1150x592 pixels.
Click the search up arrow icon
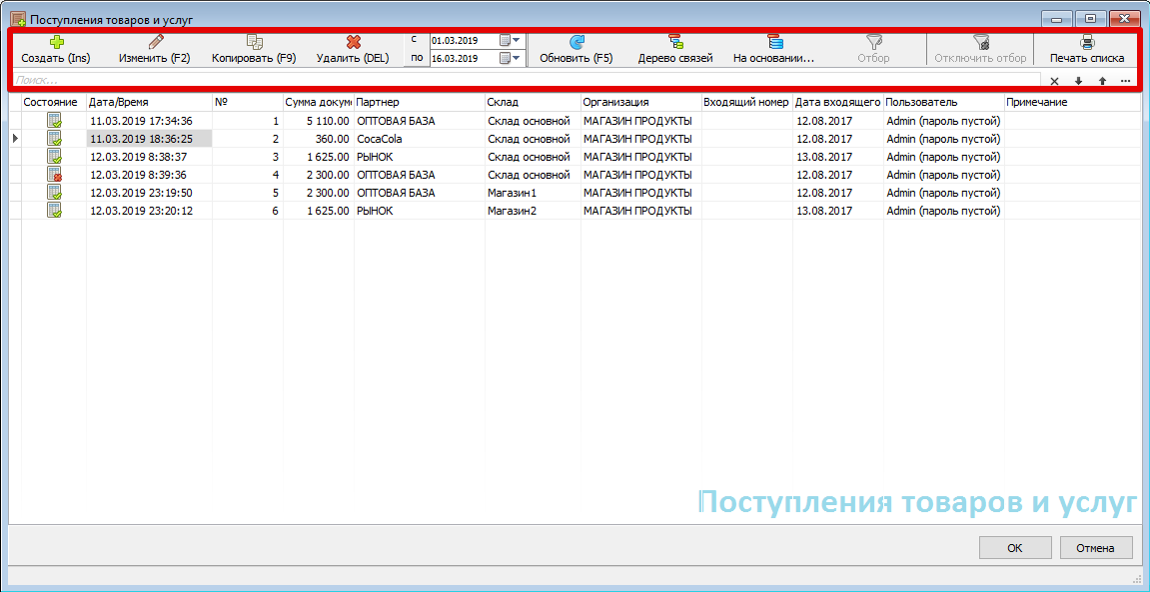click(1102, 81)
